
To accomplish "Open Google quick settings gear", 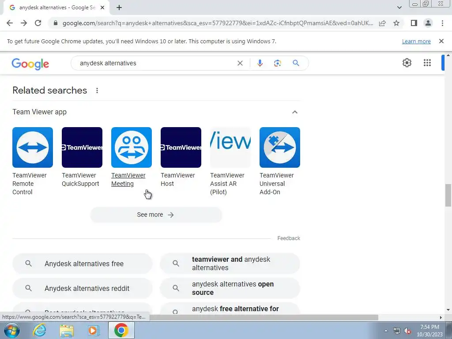I will tap(407, 63).
